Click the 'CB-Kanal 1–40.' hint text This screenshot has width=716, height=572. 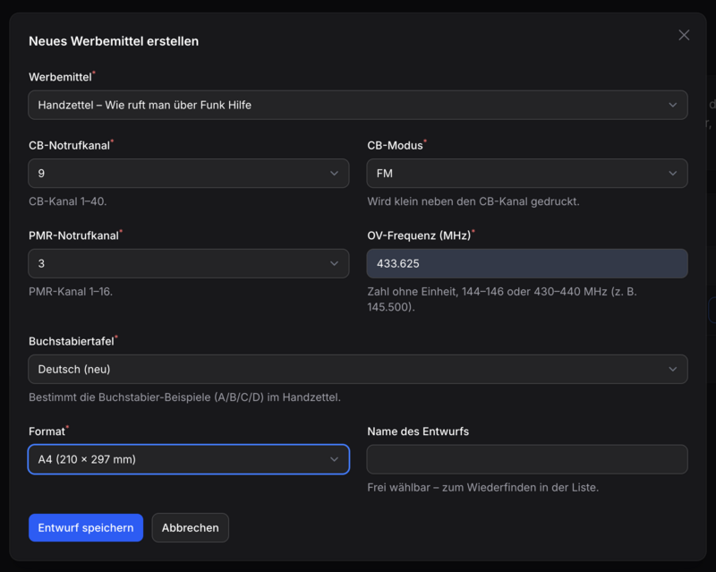tap(68, 201)
